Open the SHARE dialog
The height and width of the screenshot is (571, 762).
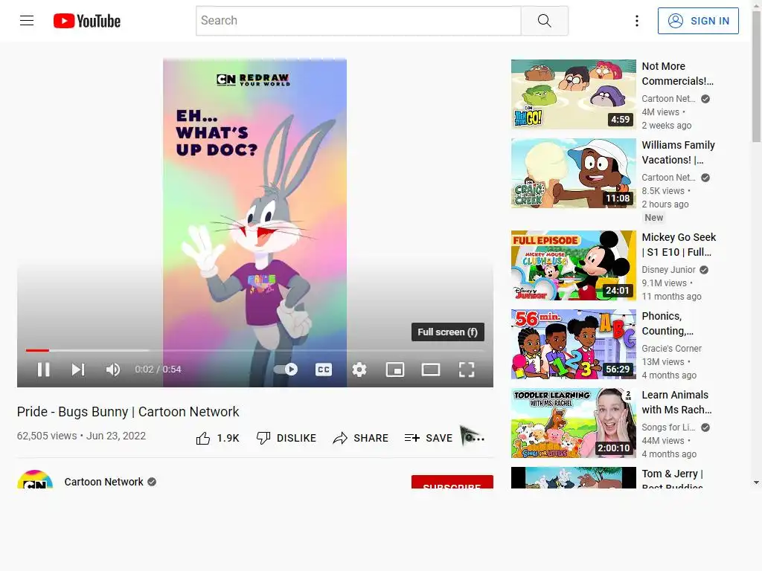(361, 438)
